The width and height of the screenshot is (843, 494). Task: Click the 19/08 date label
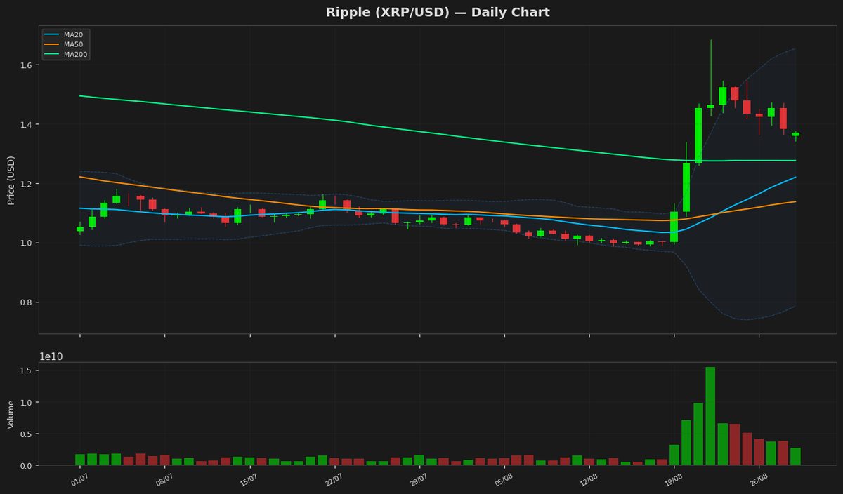pos(674,480)
